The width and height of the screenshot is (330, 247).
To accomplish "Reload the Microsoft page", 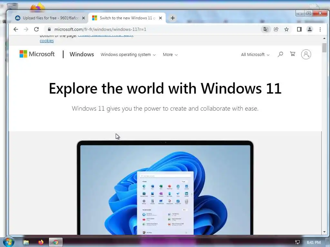I will [36, 29].
